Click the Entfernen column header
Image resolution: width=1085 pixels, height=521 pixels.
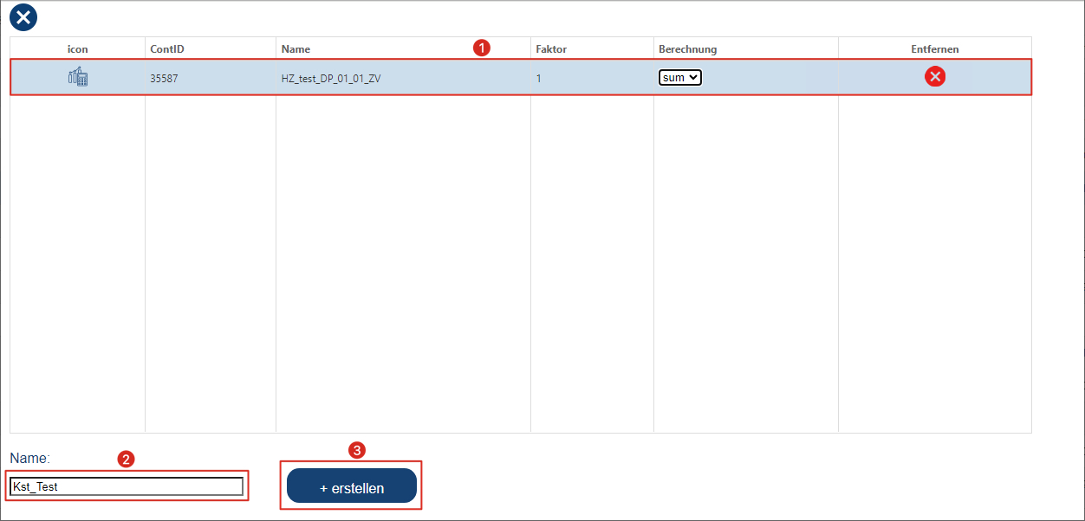934,49
